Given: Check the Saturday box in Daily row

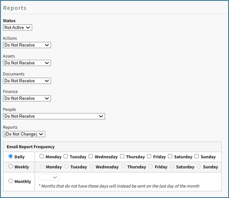Looking at the screenshot, I should [170, 156].
